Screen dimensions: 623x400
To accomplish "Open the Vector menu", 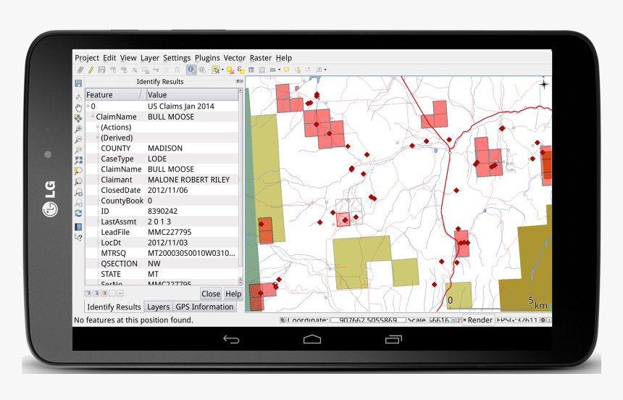I will point(234,58).
